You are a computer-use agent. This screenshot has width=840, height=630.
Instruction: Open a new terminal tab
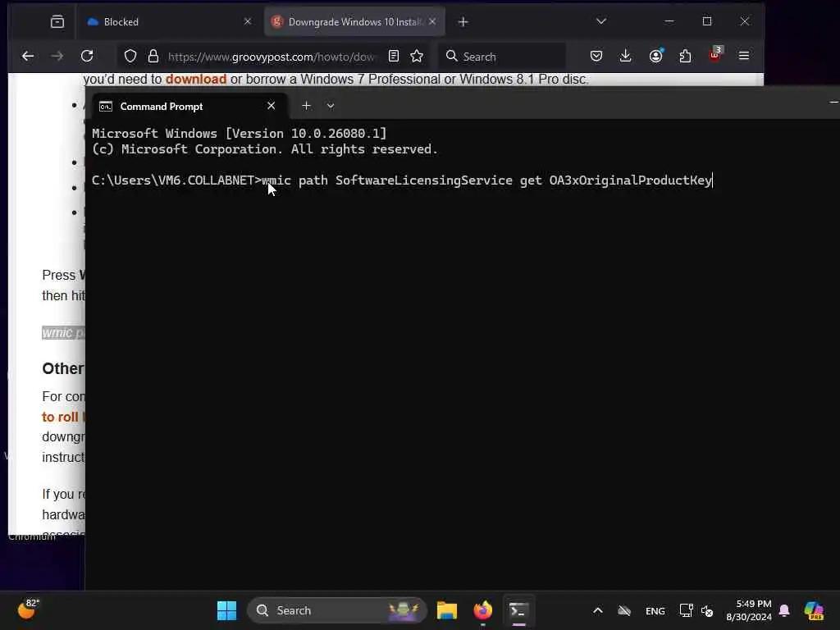click(x=307, y=106)
